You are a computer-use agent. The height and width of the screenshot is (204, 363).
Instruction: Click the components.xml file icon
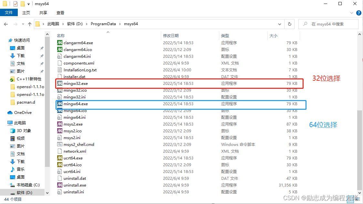(60, 63)
